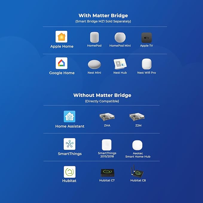
Task: Click the "With Matter Bridge" heading
Action: tap(103, 15)
